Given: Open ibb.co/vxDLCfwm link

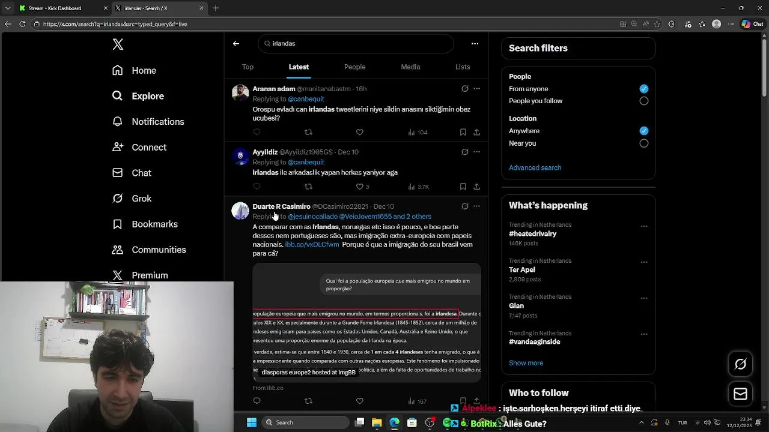Looking at the screenshot, I should (x=312, y=245).
